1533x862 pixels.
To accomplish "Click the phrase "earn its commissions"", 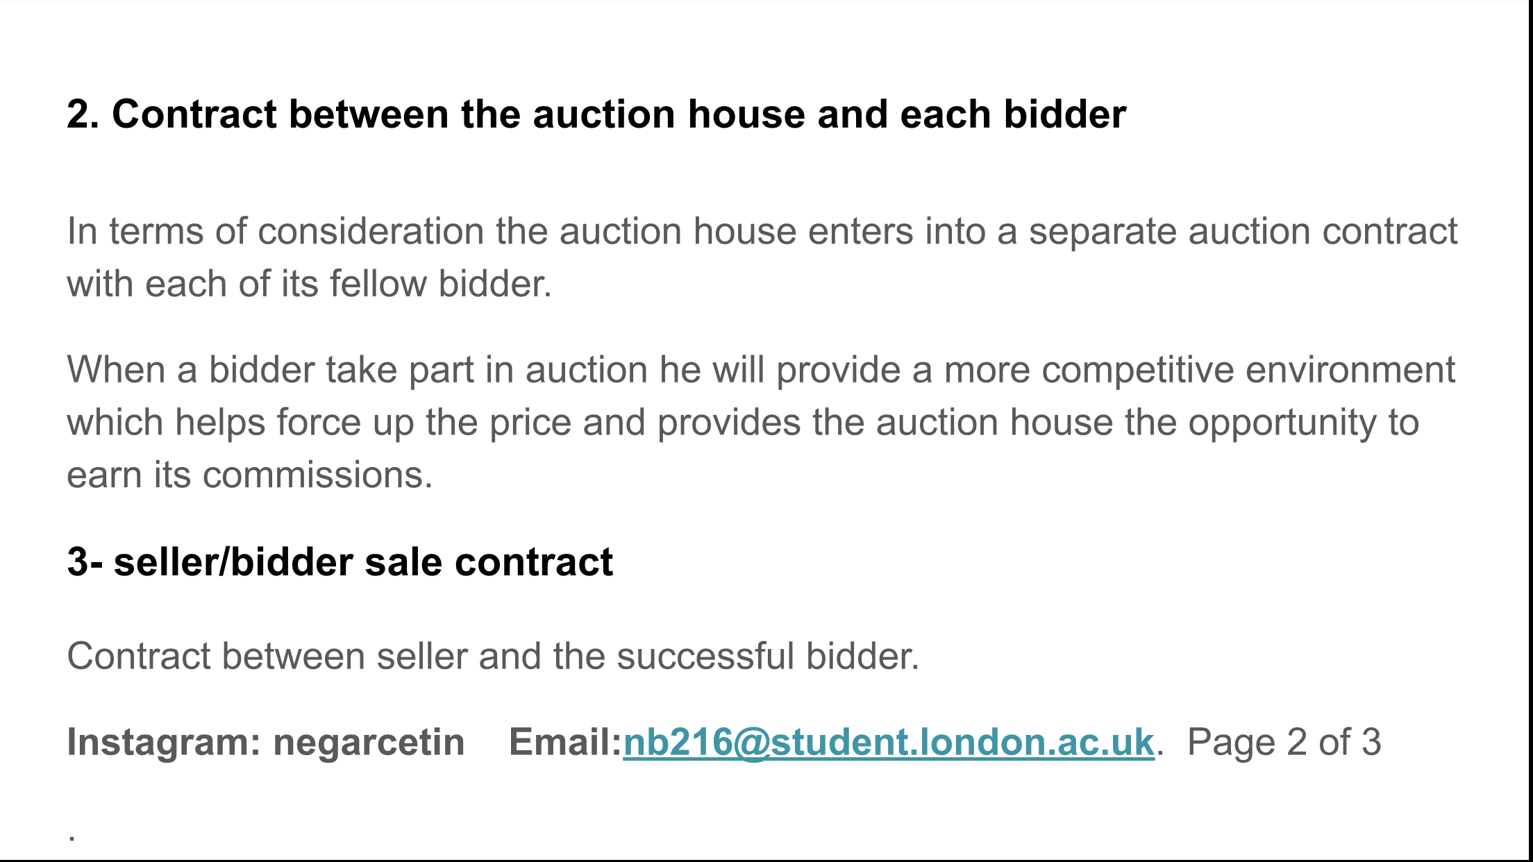I will 249,475.
